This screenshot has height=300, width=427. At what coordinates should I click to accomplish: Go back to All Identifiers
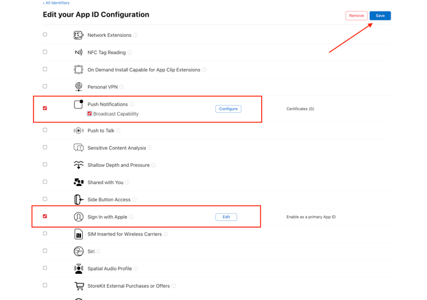click(x=56, y=3)
